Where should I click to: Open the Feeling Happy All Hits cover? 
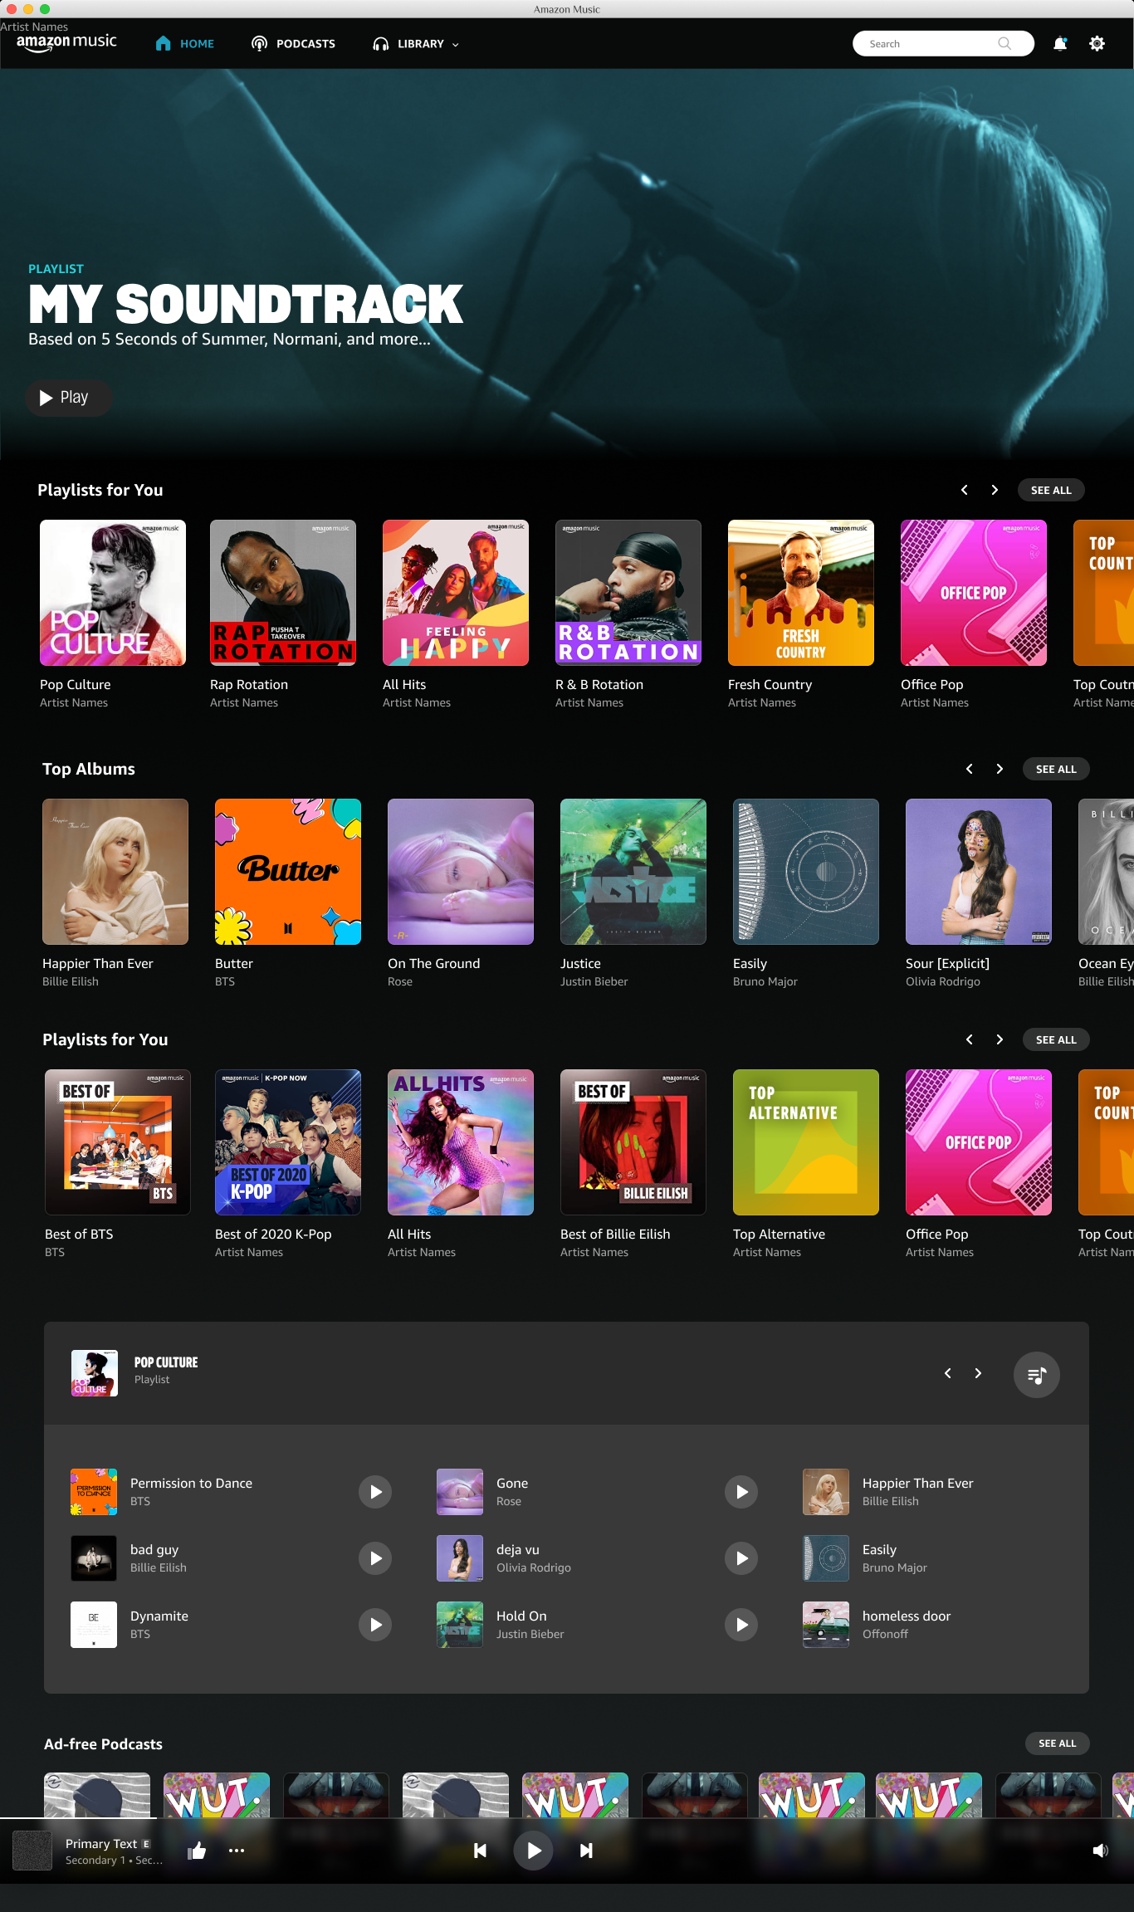point(456,593)
